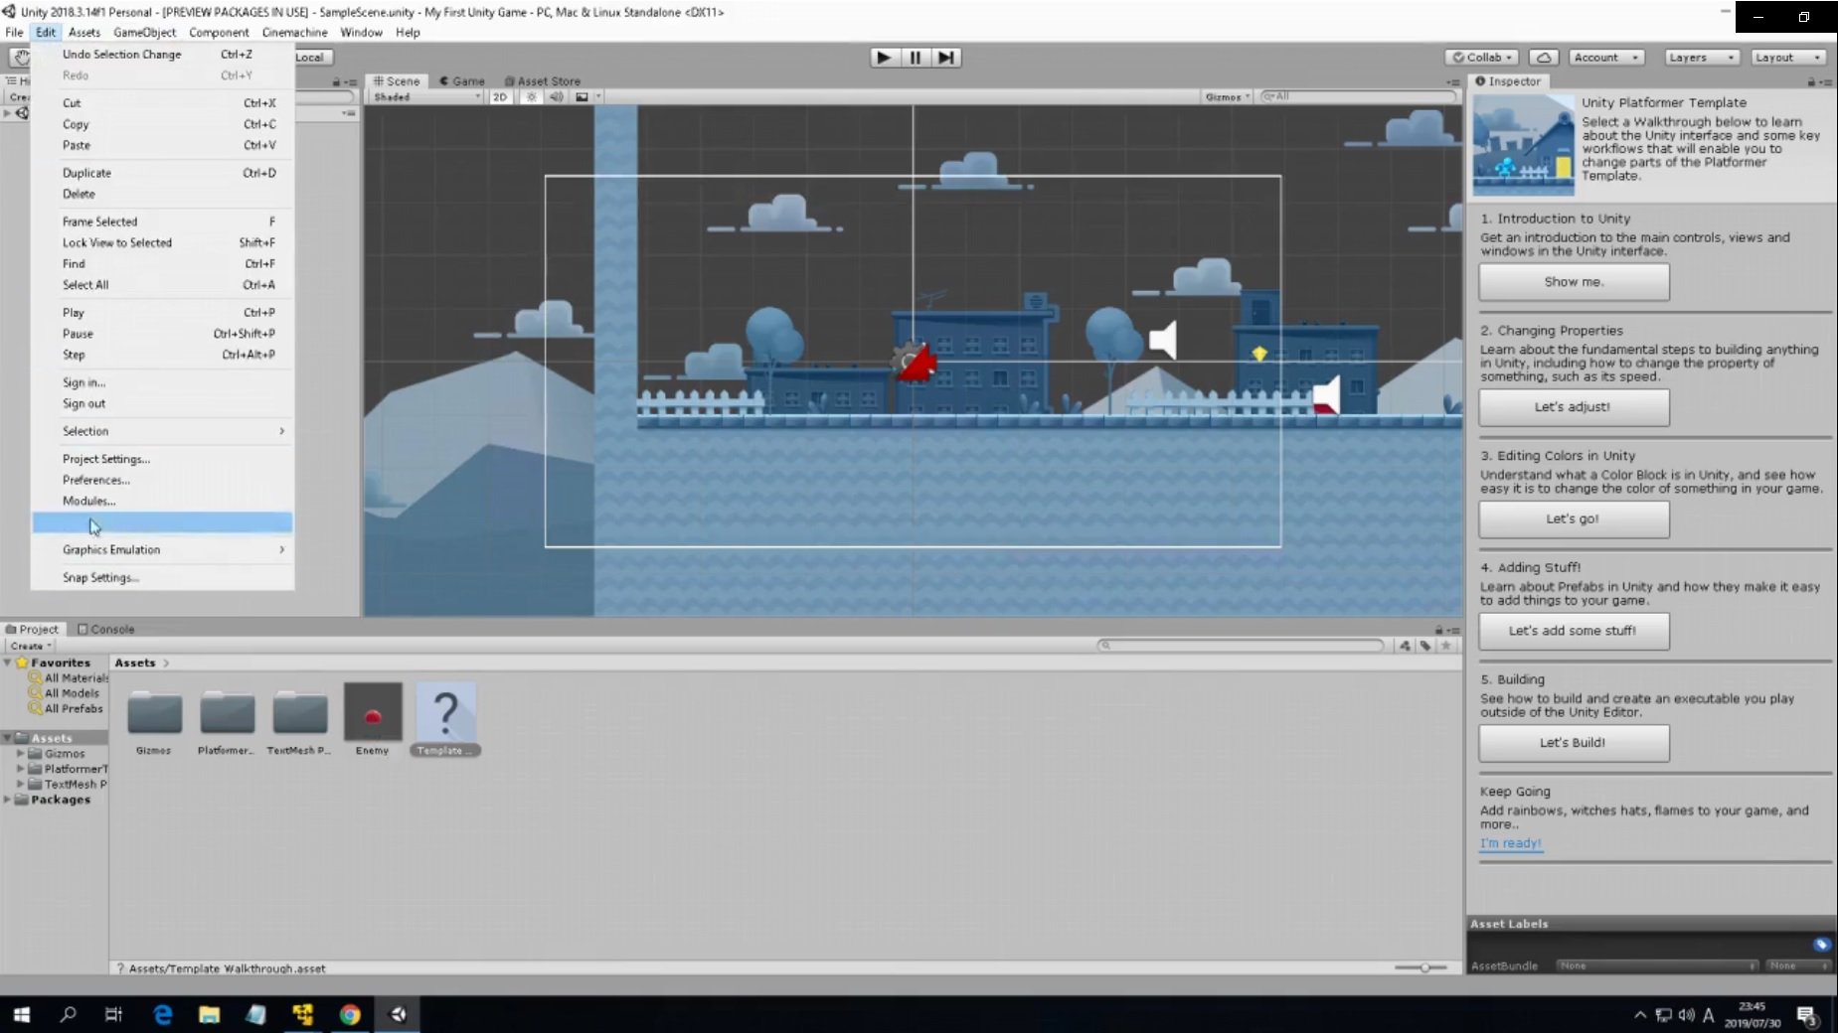This screenshot has height=1033, width=1838.
Task: Select the Inspector tab
Action: [x=1508, y=81]
